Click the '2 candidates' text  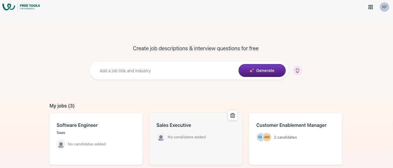tap(285, 137)
